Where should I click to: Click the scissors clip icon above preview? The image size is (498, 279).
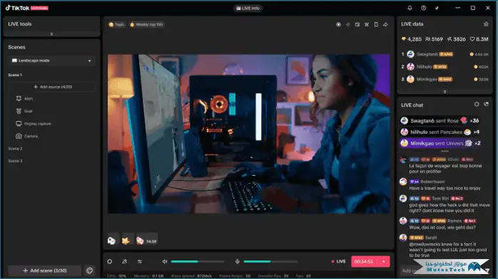pos(367,24)
